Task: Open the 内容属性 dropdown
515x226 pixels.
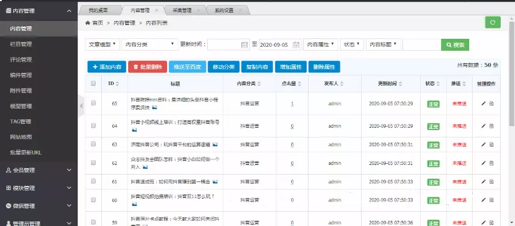Action: (x=320, y=45)
